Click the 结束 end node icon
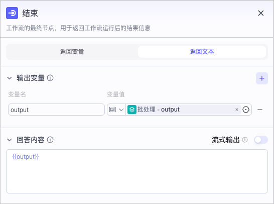Image resolution: width=274 pixels, height=204 pixels. point(12,13)
